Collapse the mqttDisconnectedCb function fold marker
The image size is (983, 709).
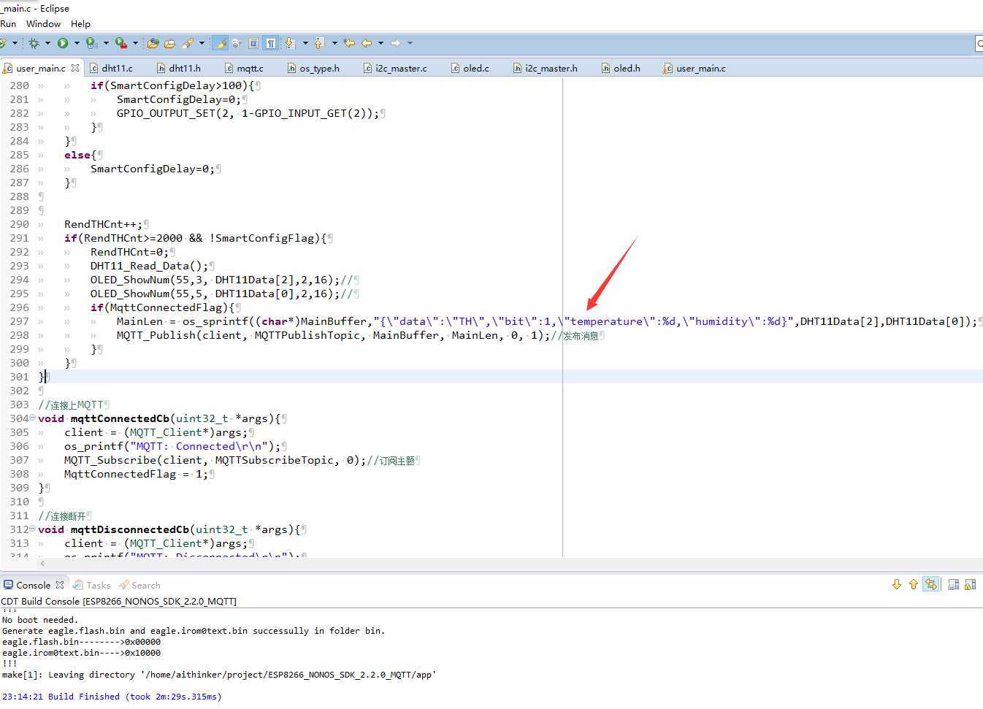pos(32,529)
